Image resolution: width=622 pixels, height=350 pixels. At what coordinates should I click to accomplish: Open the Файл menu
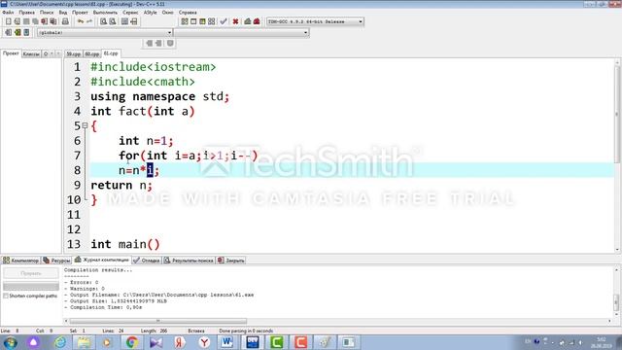[x=8, y=13]
